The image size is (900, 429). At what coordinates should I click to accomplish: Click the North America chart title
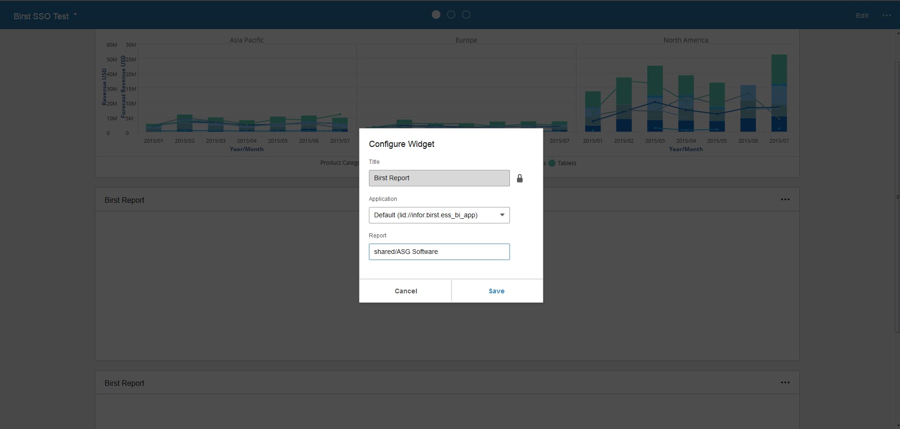pyautogui.click(x=686, y=40)
